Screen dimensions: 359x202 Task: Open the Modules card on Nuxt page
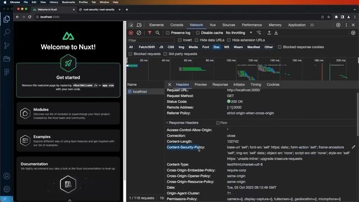click(x=68, y=113)
